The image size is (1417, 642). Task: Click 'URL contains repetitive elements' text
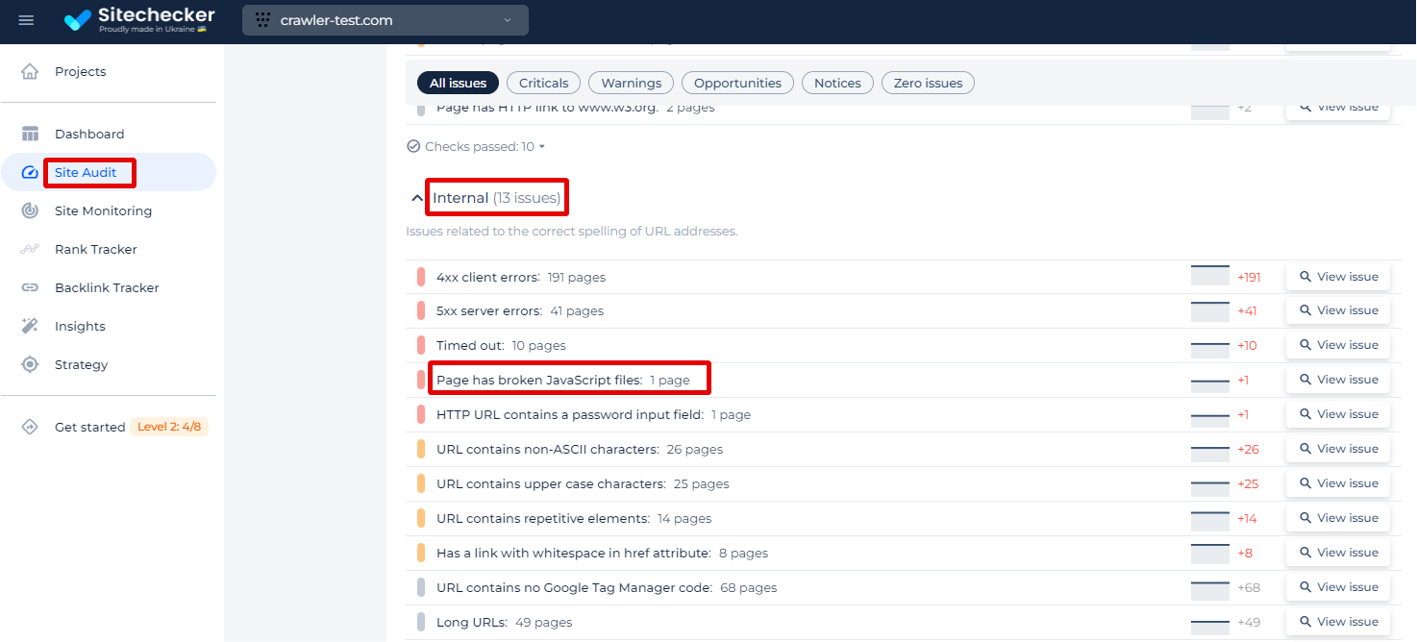(x=543, y=519)
